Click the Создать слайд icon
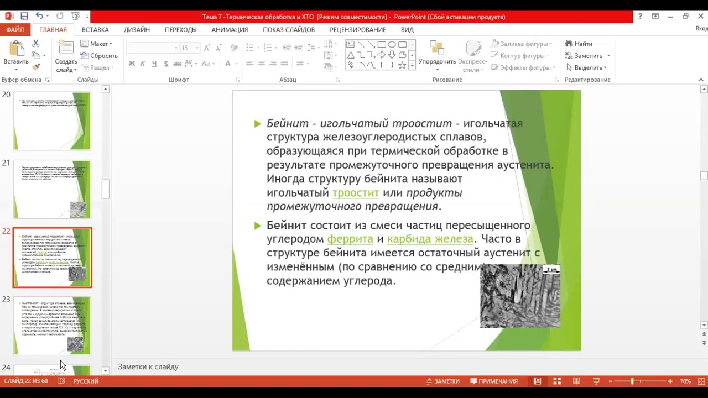Screen dimensions: 708x398 pos(66,48)
